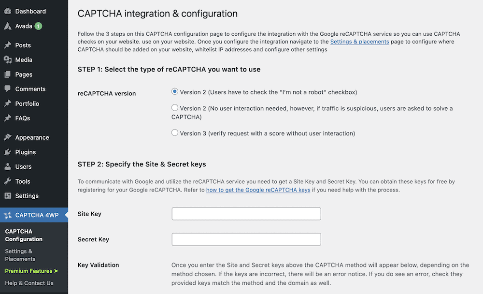The width and height of the screenshot is (483, 294).
Task: Click the Secret Key input field
Action: (246, 239)
